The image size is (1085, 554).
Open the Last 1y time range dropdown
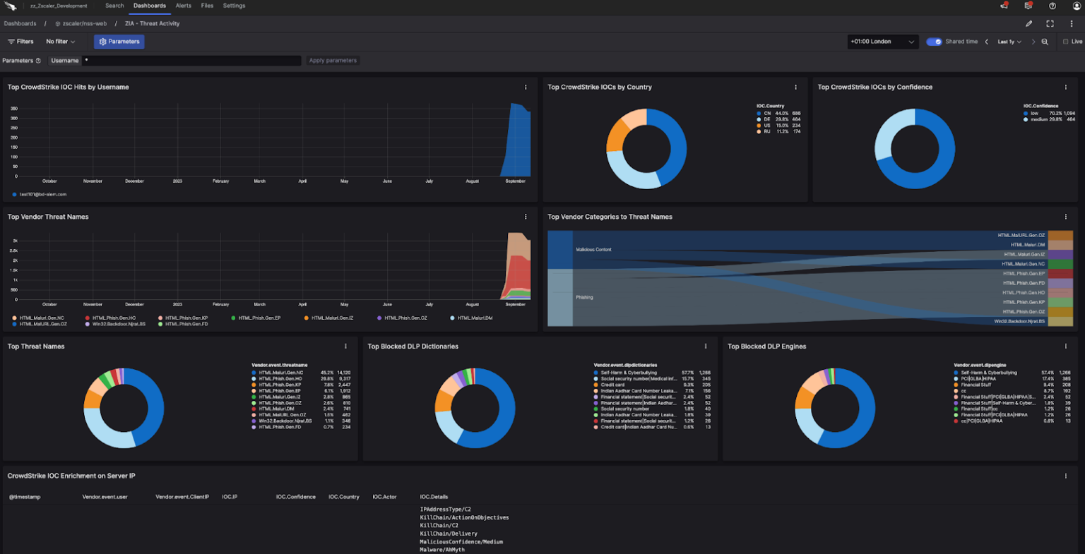point(1009,42)
